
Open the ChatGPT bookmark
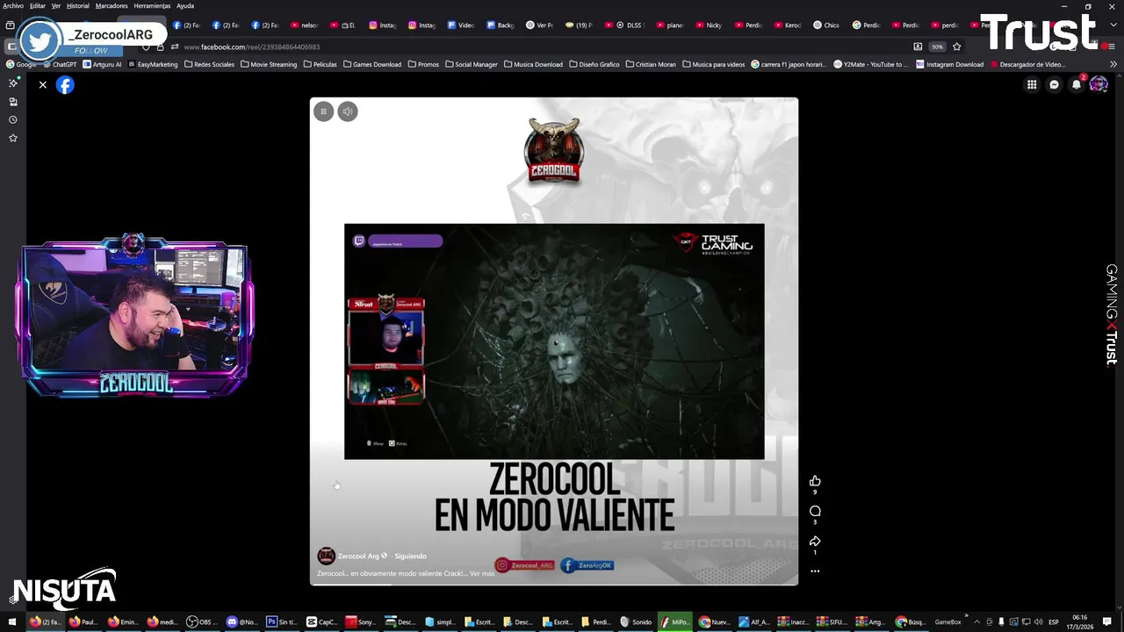[60, 64]
